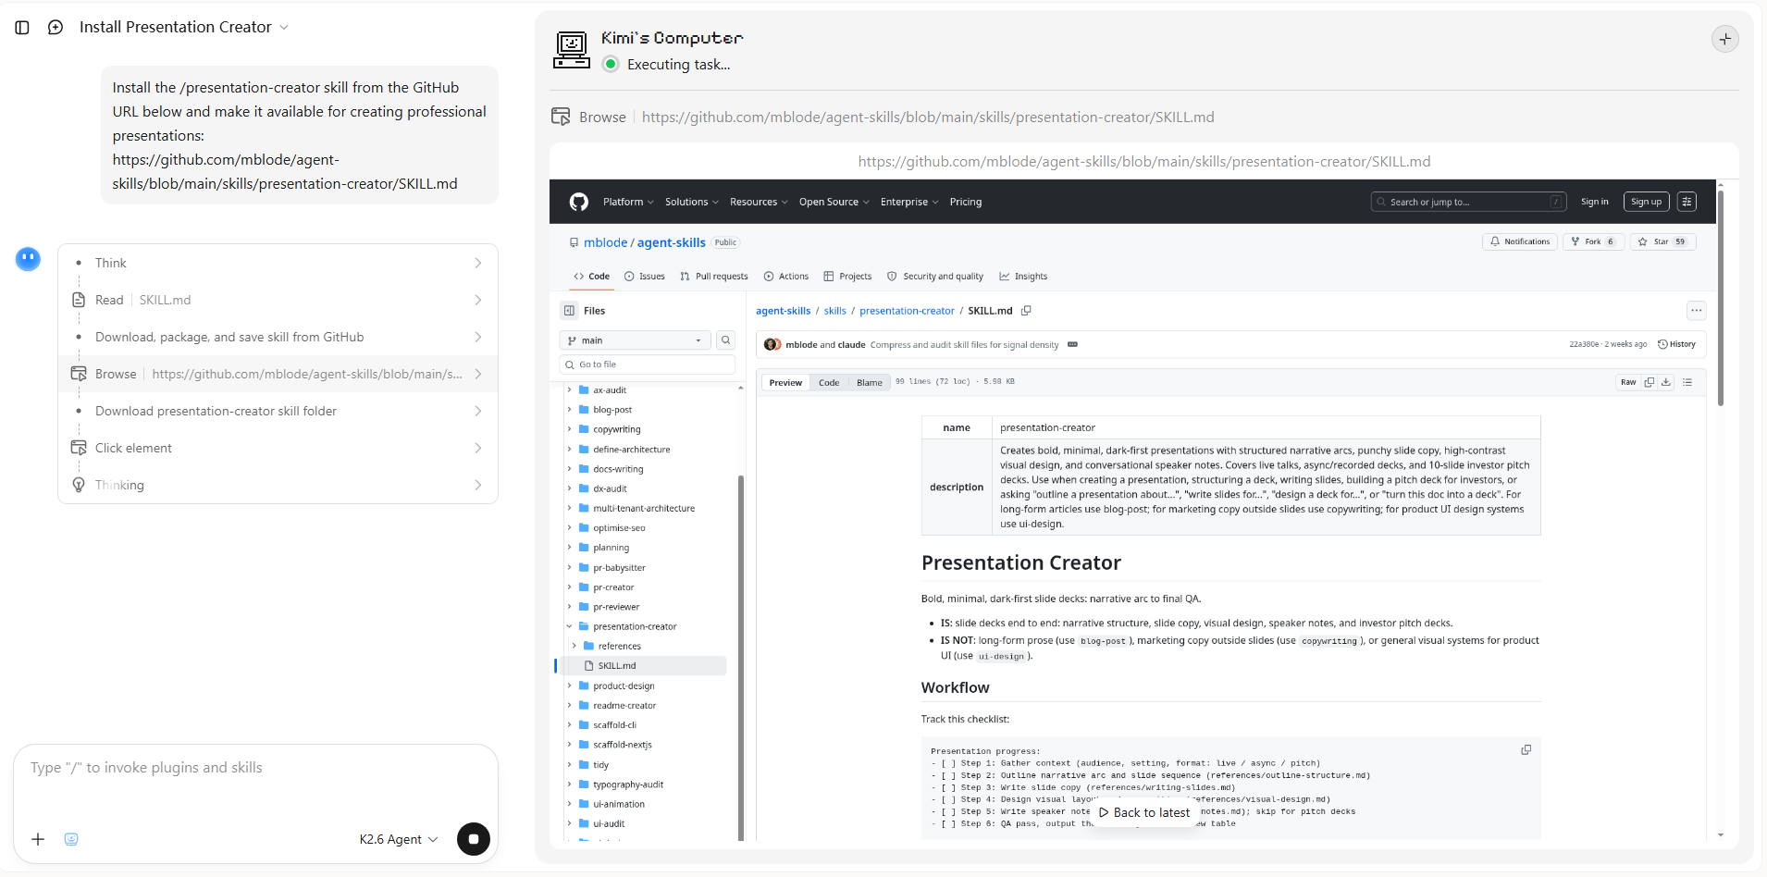
Task: Click the Go to file field
Action: point(648,364)
